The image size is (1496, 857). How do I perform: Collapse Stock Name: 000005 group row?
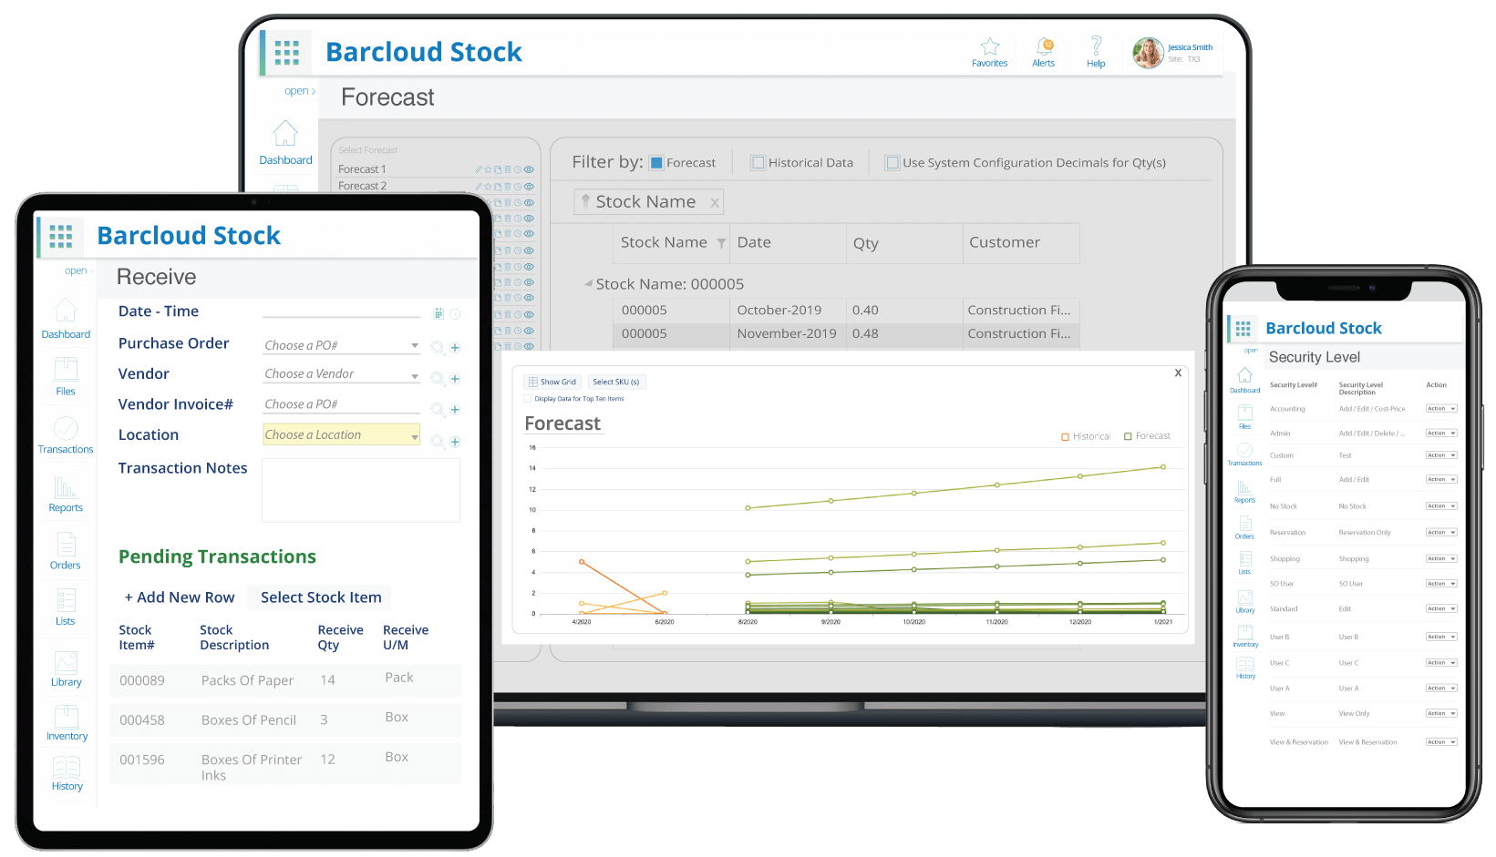point(589,284)
